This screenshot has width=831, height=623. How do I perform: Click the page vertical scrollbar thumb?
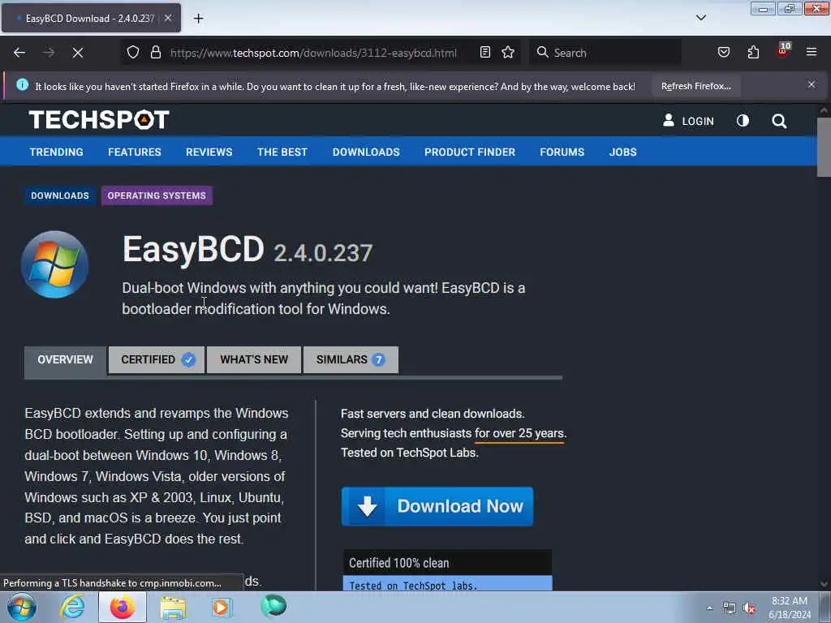824,147
